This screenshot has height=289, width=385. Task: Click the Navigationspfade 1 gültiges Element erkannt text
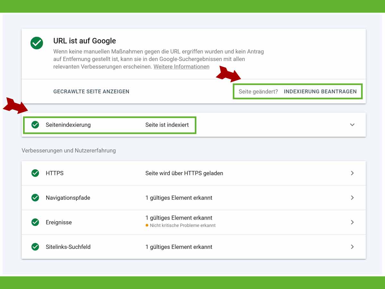point(179,198)
